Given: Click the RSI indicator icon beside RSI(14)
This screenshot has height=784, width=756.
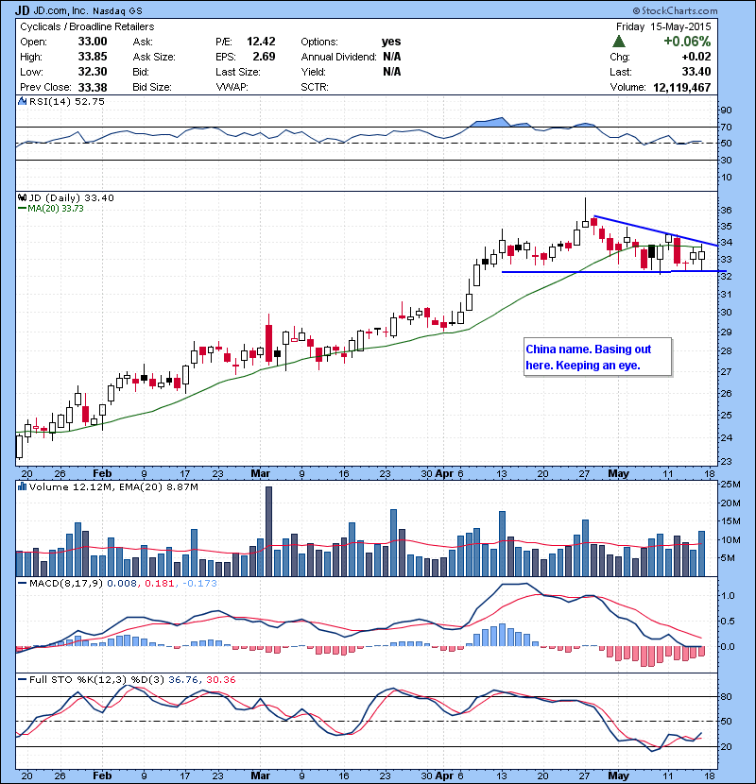Looking at the screenshot, I should click(22, 101).
